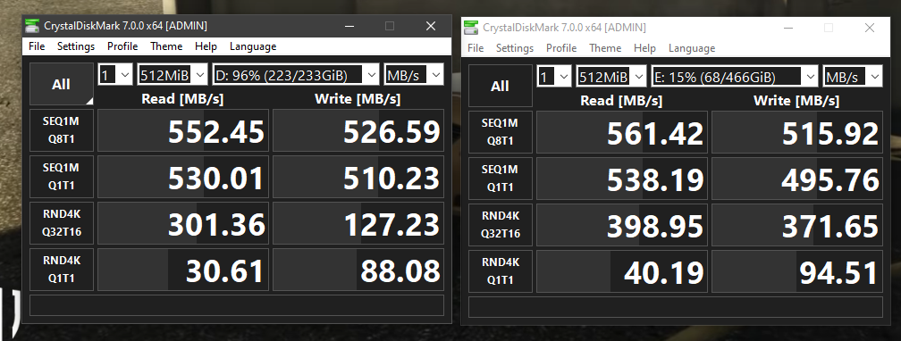Start SEQ1M Q1T1 test in left window

[x=62, y=177]
